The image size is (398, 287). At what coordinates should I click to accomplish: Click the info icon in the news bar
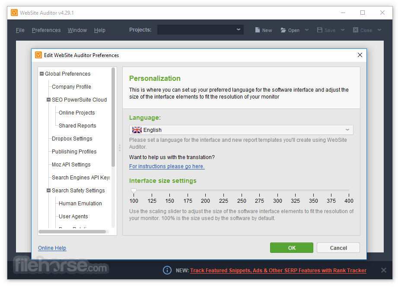pos(167,270)
